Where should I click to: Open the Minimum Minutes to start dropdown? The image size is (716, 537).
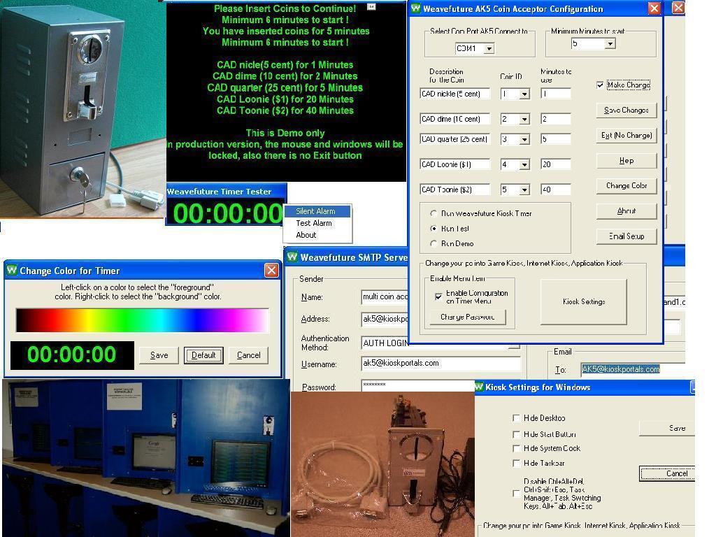(x=610, y=44)
